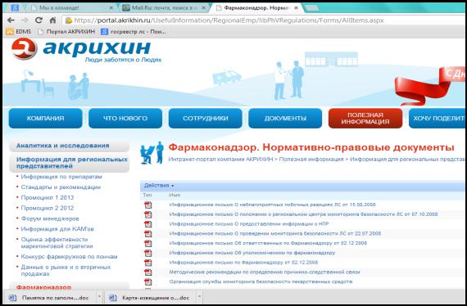The width and height of the screenshot is (467, 306).
Task: Open the госреестр лс bookmark
Action: pos(134,32)
